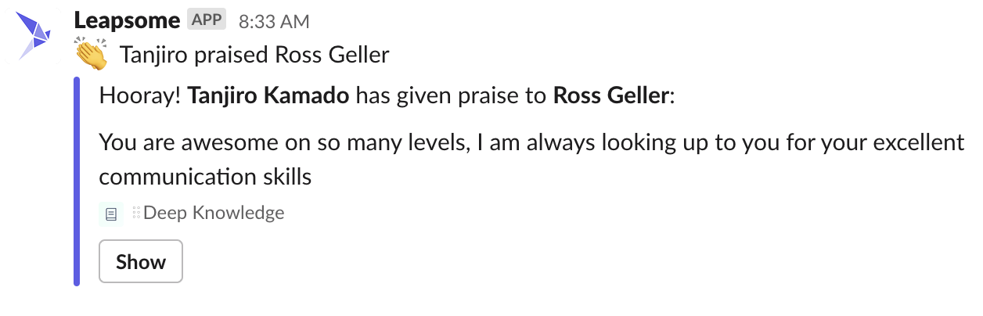The width and height of the screenshot is (983, 316).
Task: Click the APP badge next to Leapsome
Action: 207,20
